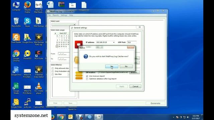Click the taskbar clock showing 3:52 PM
Screen dimensions: 214x120
(x=196, y=117)
